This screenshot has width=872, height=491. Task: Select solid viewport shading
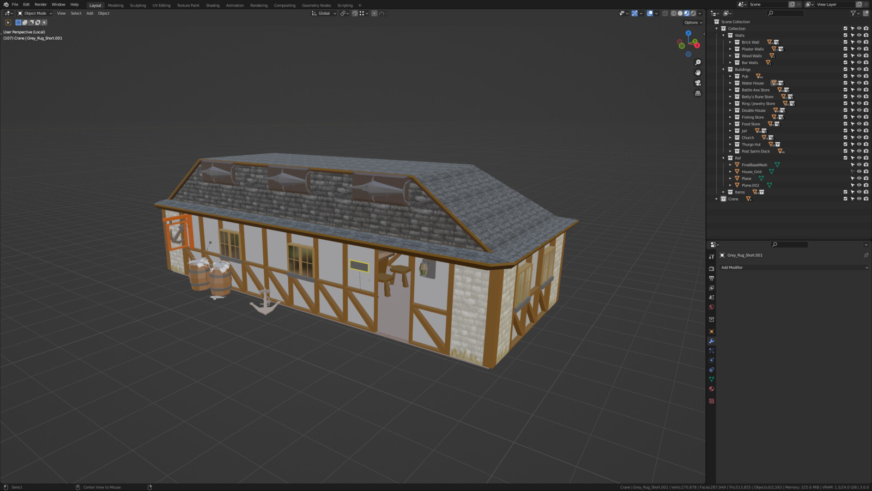(680, 13)
